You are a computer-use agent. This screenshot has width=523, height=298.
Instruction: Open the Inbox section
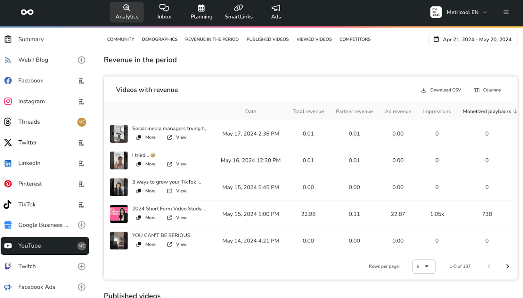(164, 12)
